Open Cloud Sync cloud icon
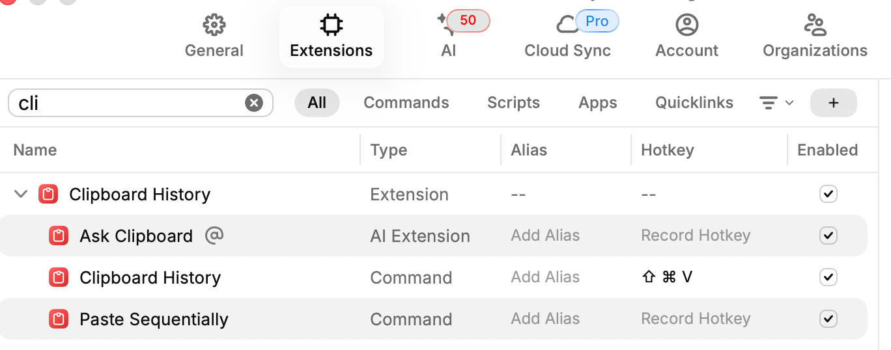 tap(567, 25)
